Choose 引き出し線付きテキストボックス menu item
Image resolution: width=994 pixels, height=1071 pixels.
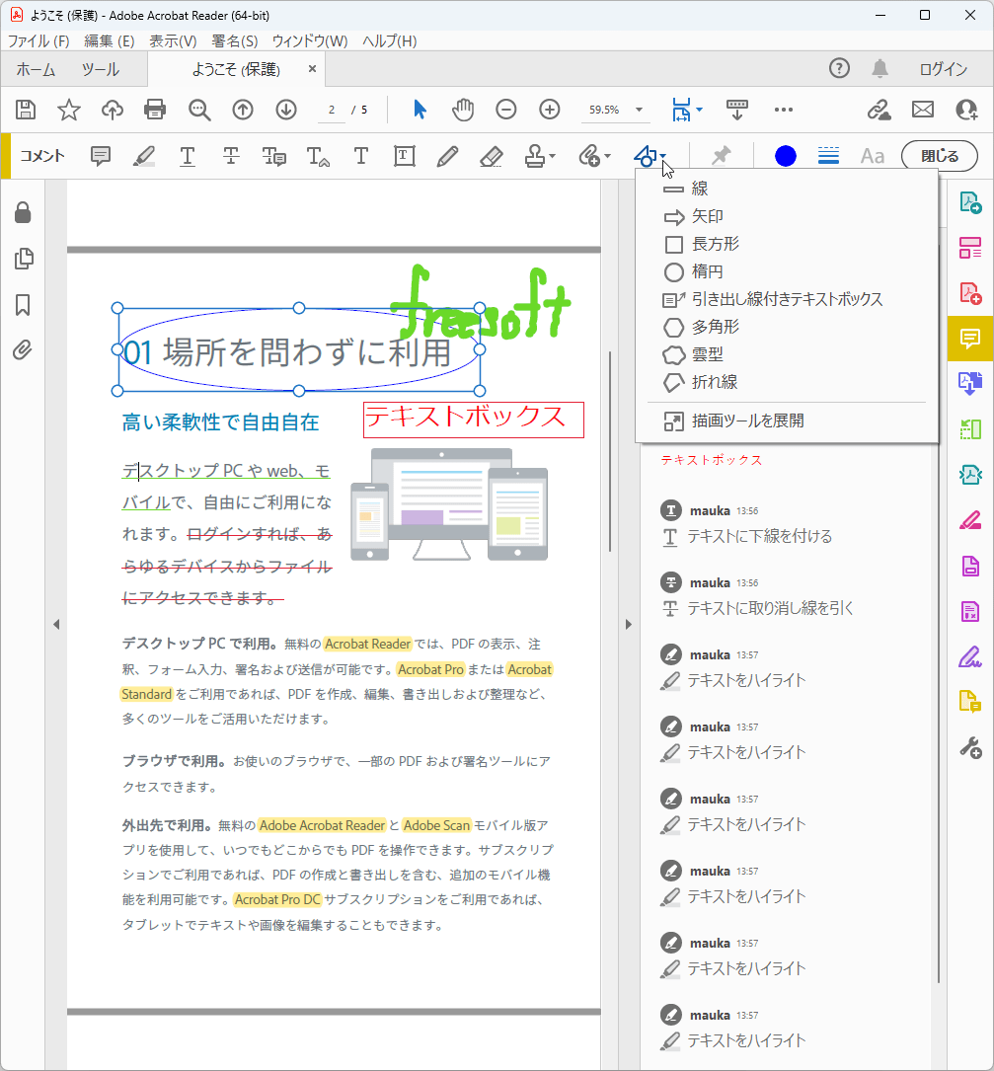[787, 299]
